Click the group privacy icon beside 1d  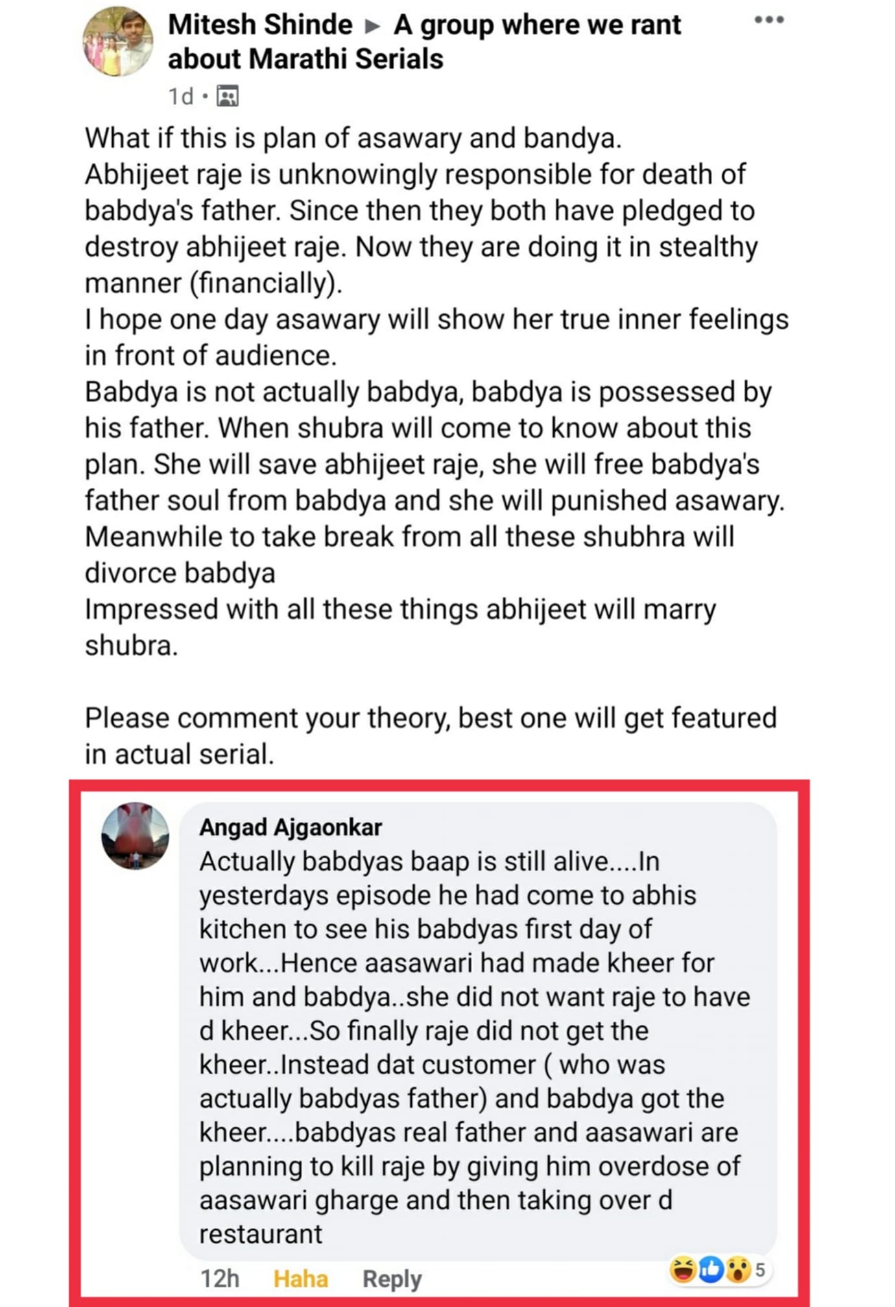(x=228, y=96)
